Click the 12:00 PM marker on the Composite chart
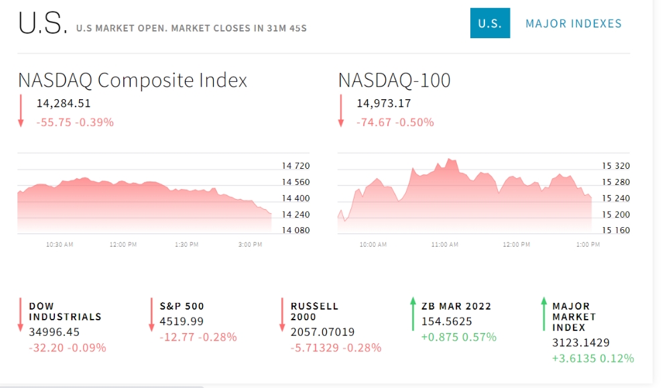The image size is (670, 388). pyautogui.click(x=123, y=245)
